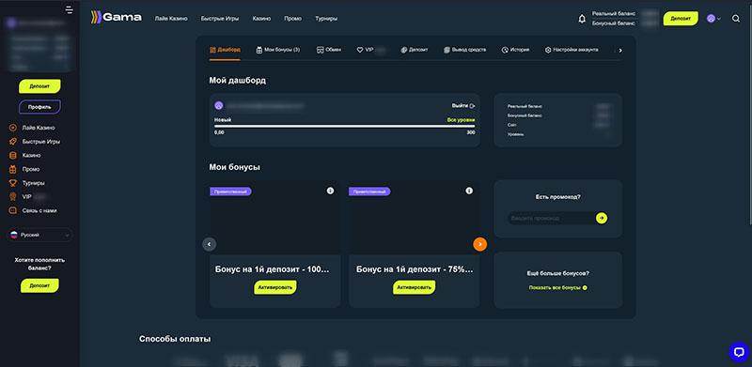This screenshot has width=752, height=367.
Task: Open the Русский language dropdown
Action: click(40, 235)
